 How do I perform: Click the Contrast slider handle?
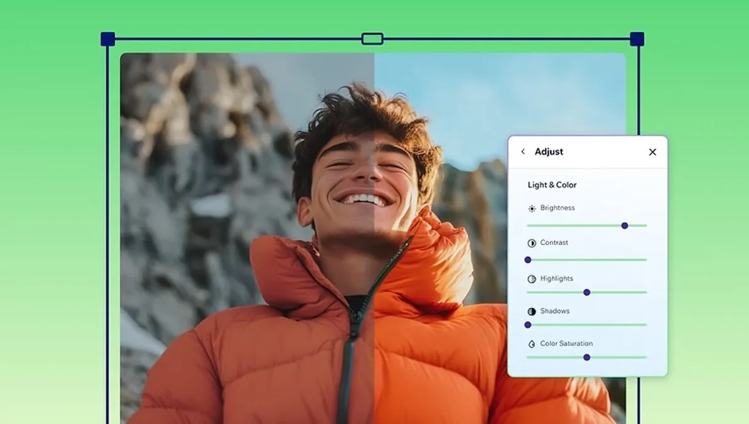[528, 260]
